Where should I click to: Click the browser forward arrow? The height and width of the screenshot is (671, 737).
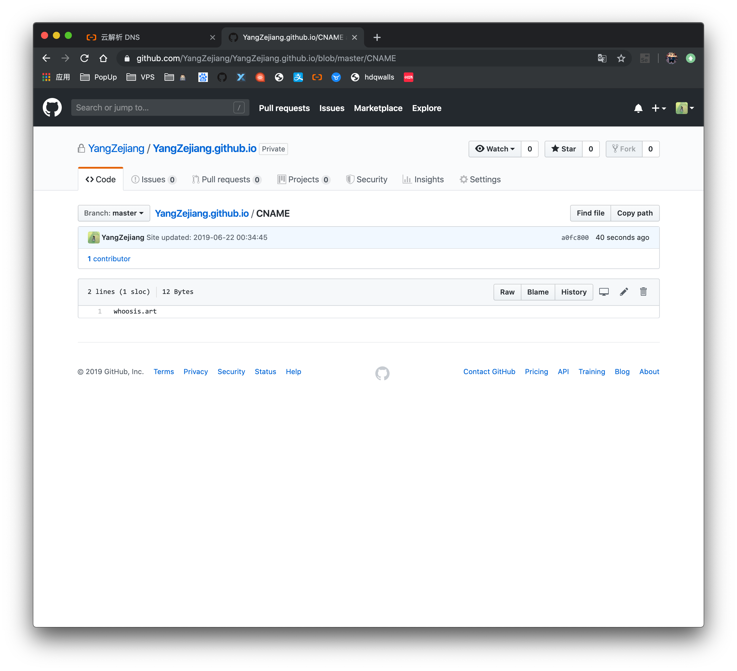(x=65, y=58)
